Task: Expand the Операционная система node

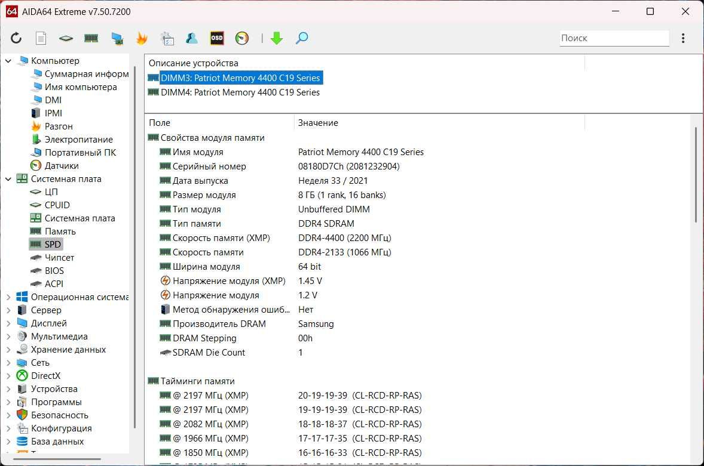Action: pyautogui.click(x=8, y=297)
